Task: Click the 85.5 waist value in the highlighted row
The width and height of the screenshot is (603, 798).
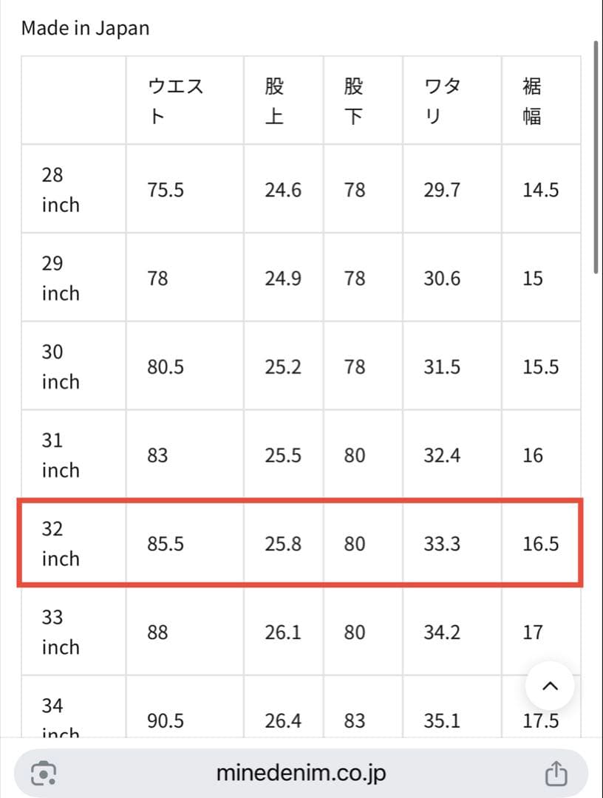Action: (166, 545)
